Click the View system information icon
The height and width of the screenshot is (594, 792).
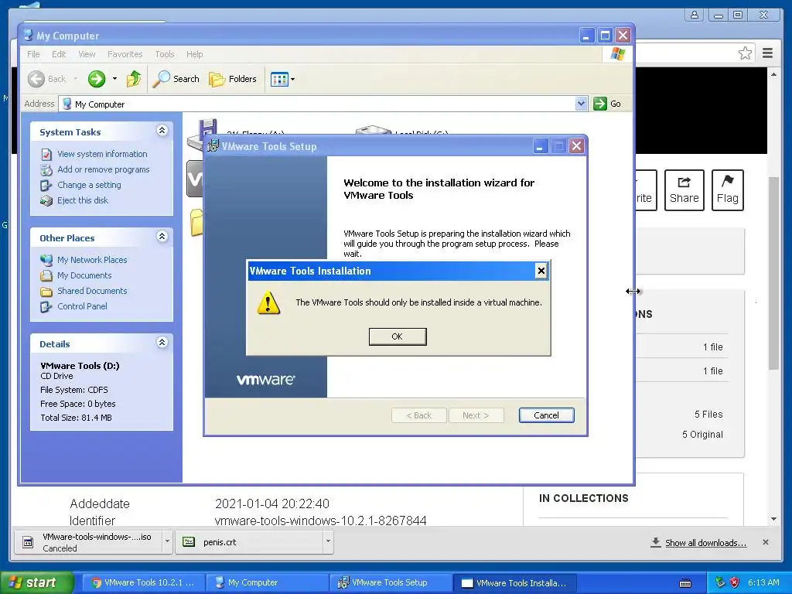click(x=46, y=154)
